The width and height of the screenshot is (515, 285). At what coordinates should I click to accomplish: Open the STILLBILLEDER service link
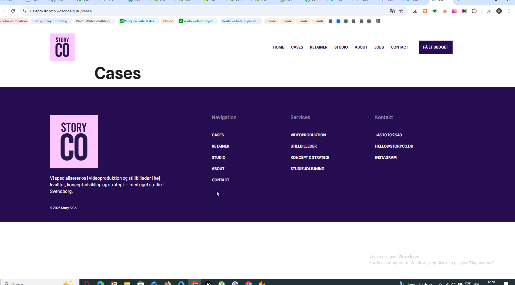304,146
